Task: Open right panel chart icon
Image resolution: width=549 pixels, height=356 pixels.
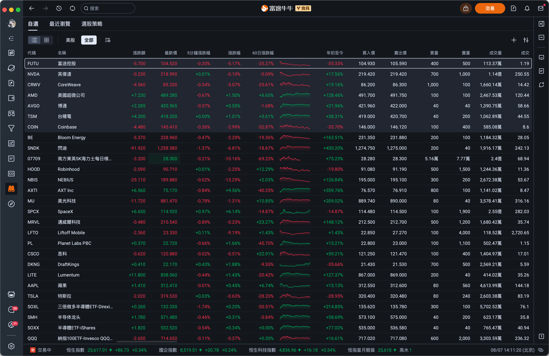Action: click(541, 37)
